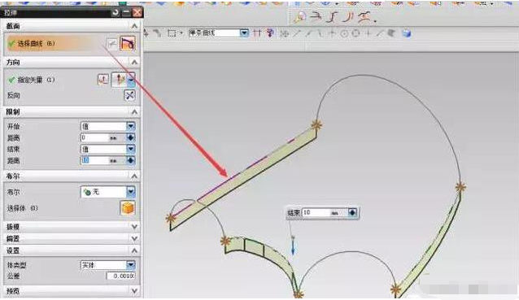Expand the 预览 preview section
This screenshot has height=300, width=519.
134,291
